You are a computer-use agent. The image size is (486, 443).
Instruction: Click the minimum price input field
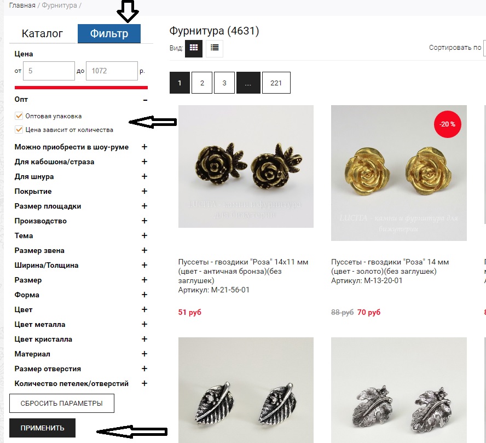(x=49, y=71)
